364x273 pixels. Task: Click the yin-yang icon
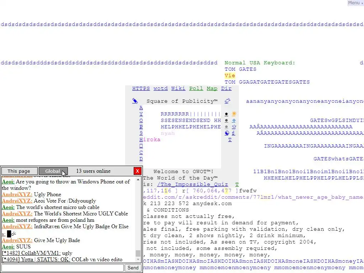(227, 133)
